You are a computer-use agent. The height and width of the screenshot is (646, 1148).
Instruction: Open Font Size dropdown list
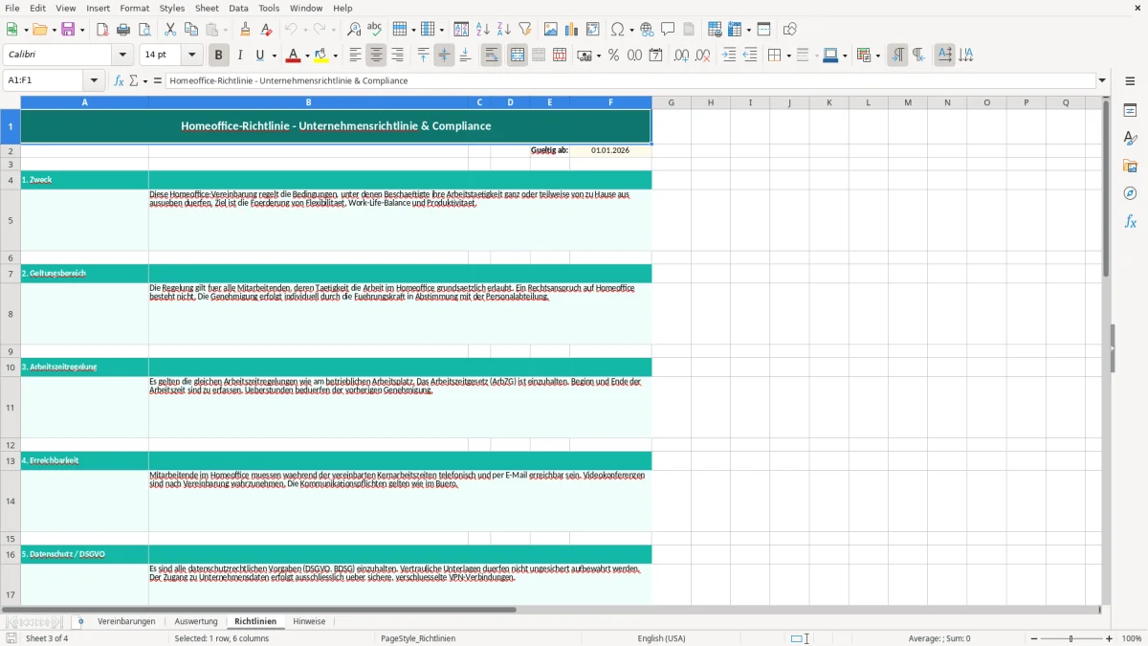192,56
